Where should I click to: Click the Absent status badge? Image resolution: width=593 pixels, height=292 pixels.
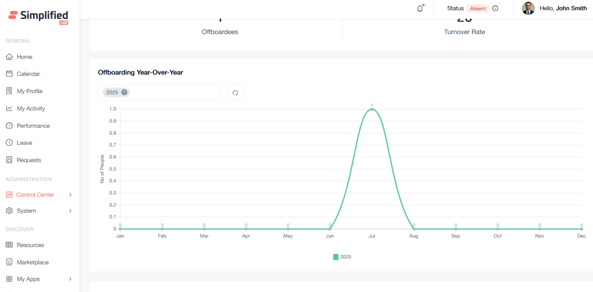click(x=477, y=8)
